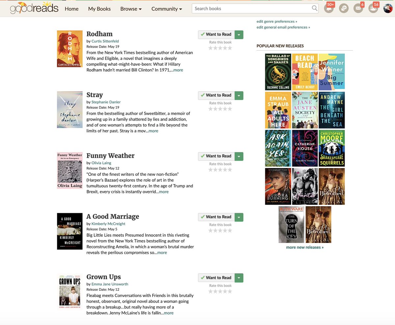This screenshot has height=325, width=395.
Task: Expand Grown Ups description with more link
Action: tap(169, 313)
